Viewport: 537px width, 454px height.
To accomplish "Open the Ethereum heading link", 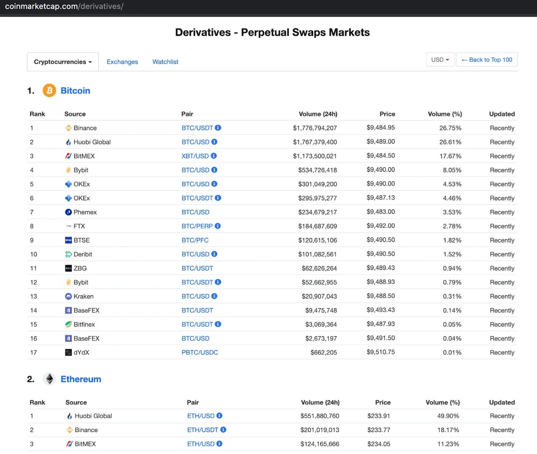I will click(81, 379).
